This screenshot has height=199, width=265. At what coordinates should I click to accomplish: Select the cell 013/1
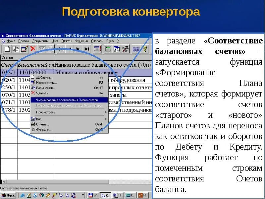[x=9, y=72]
